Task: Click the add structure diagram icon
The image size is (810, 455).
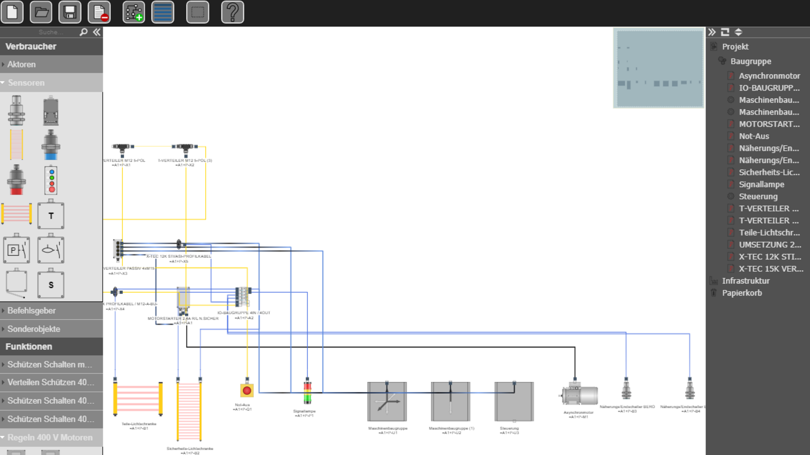Action: click(133, 12)
